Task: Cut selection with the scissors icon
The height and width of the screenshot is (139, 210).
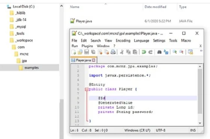Action: coord(122,52)
